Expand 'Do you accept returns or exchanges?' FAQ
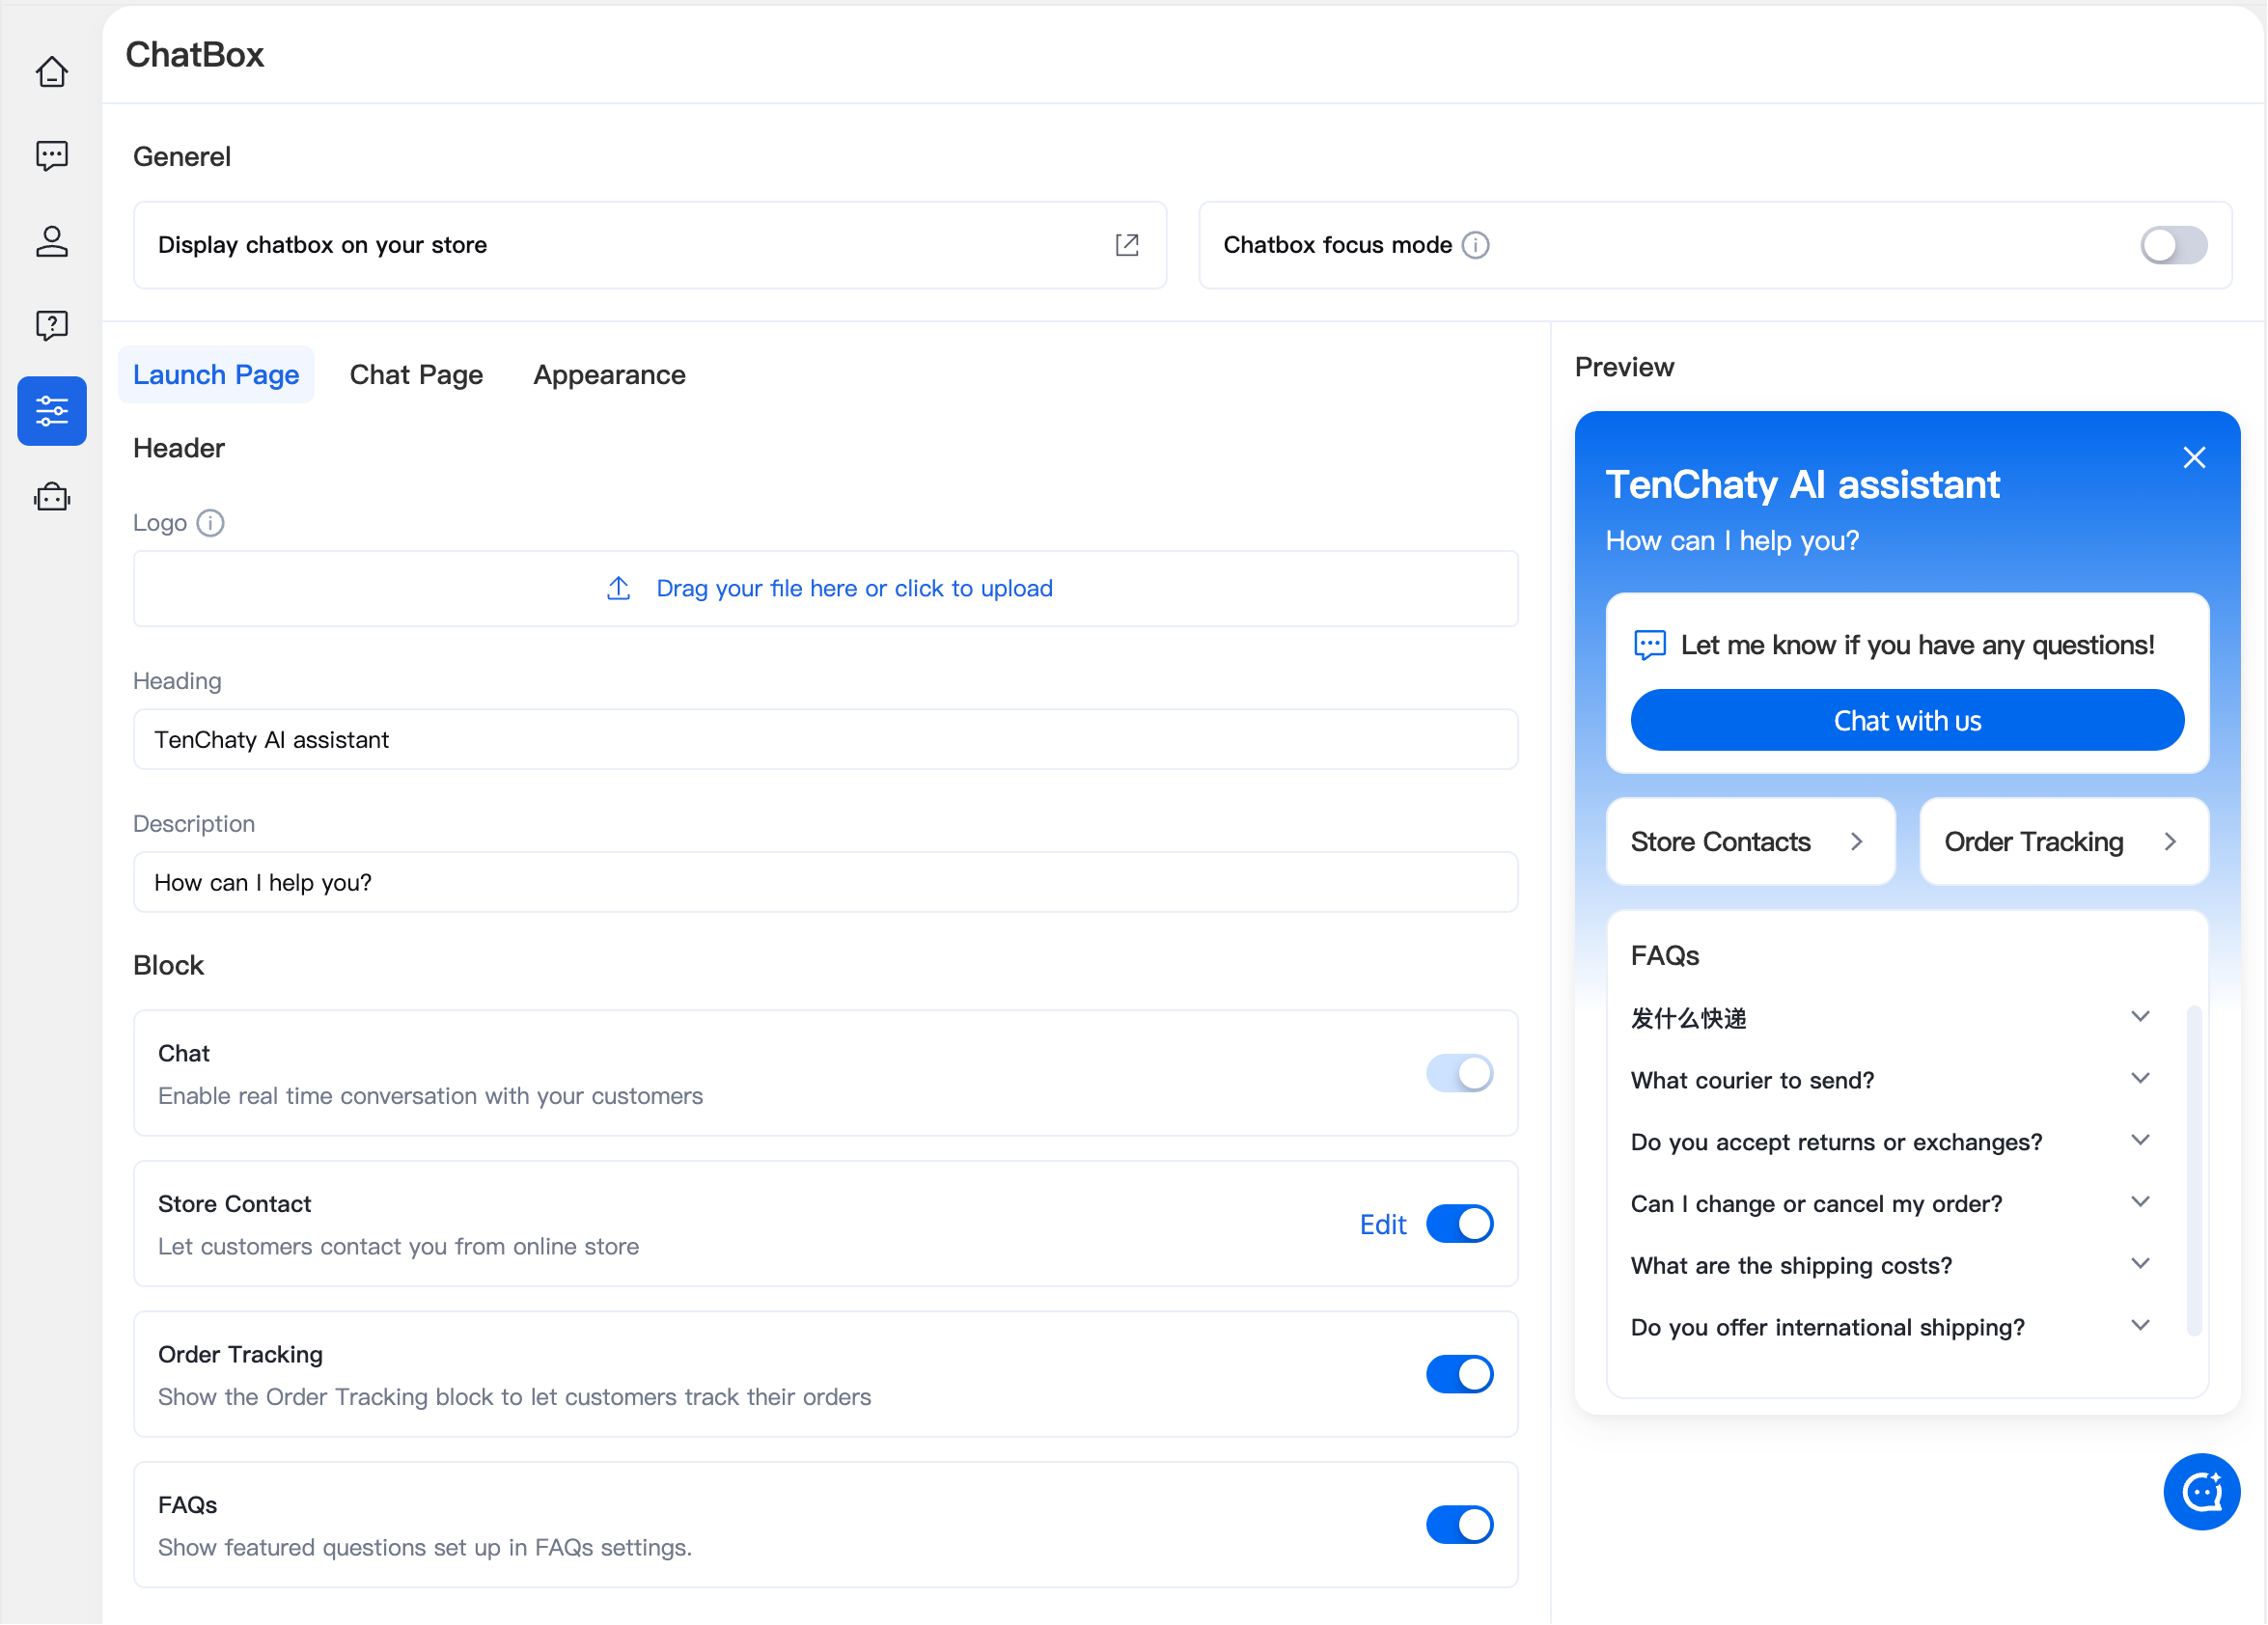Viewport: 2268px width, 1625px height. 2140,1141
